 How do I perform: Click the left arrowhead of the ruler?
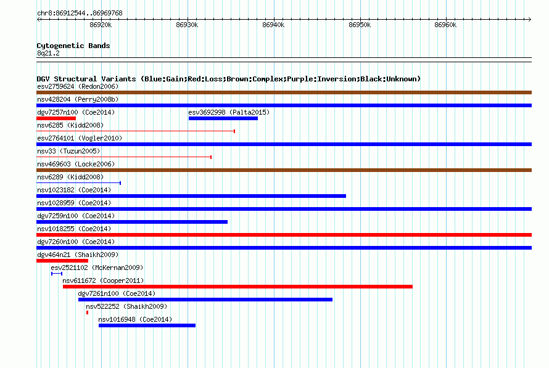pyautogui.click(x=38, y=20)
